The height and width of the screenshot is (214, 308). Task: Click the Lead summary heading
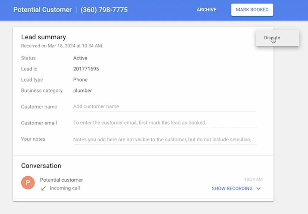click(x=44, y=37)
